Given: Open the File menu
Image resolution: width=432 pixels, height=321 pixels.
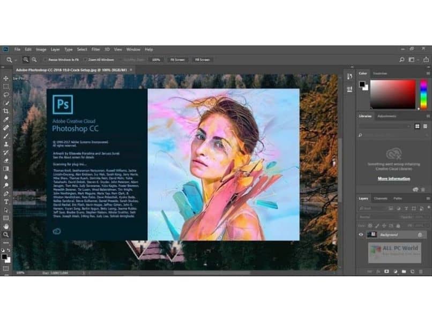Looking at the screenshot, I should (17, 50).
